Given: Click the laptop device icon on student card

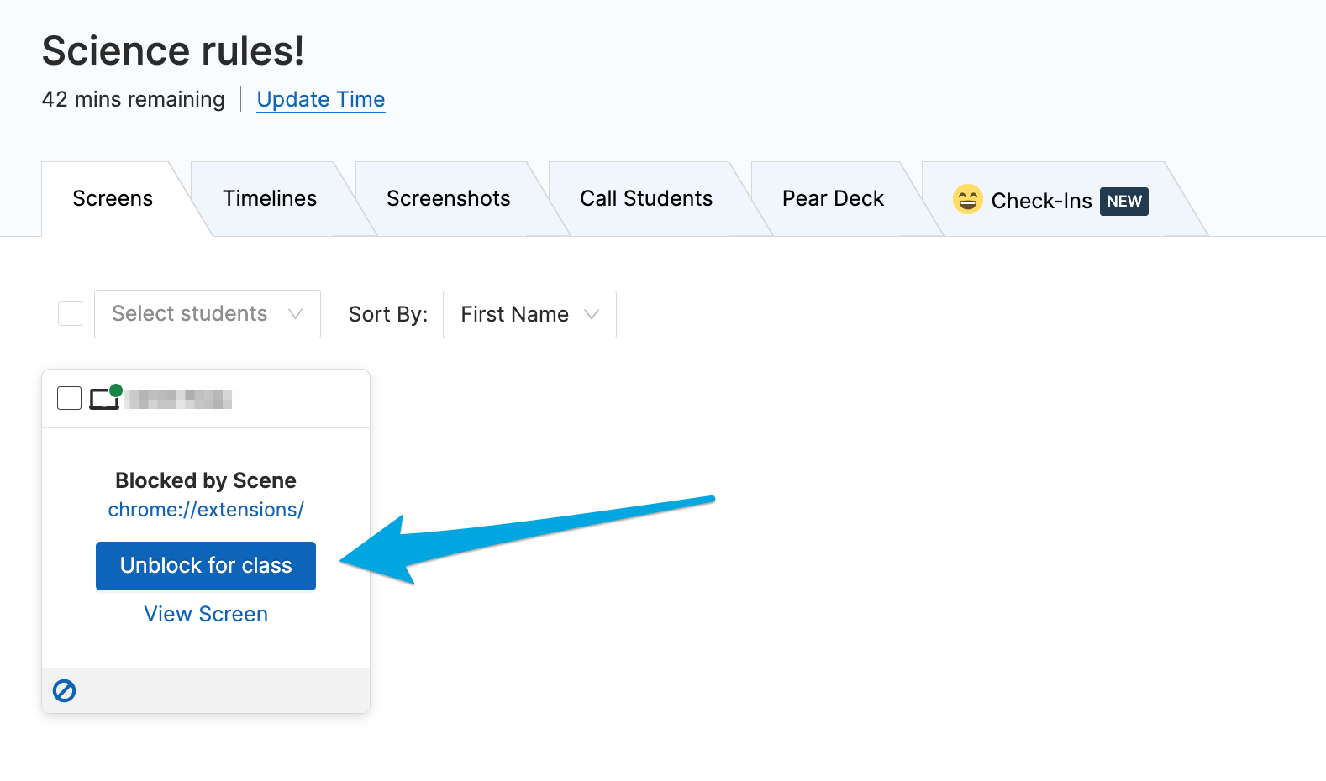Looking at the screenshot, I should [x=103, y=400].
